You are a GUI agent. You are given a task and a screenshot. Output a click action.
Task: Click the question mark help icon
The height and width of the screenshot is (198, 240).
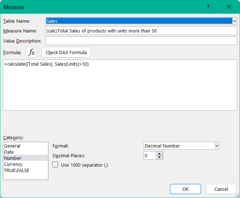[x=208, y=7]
